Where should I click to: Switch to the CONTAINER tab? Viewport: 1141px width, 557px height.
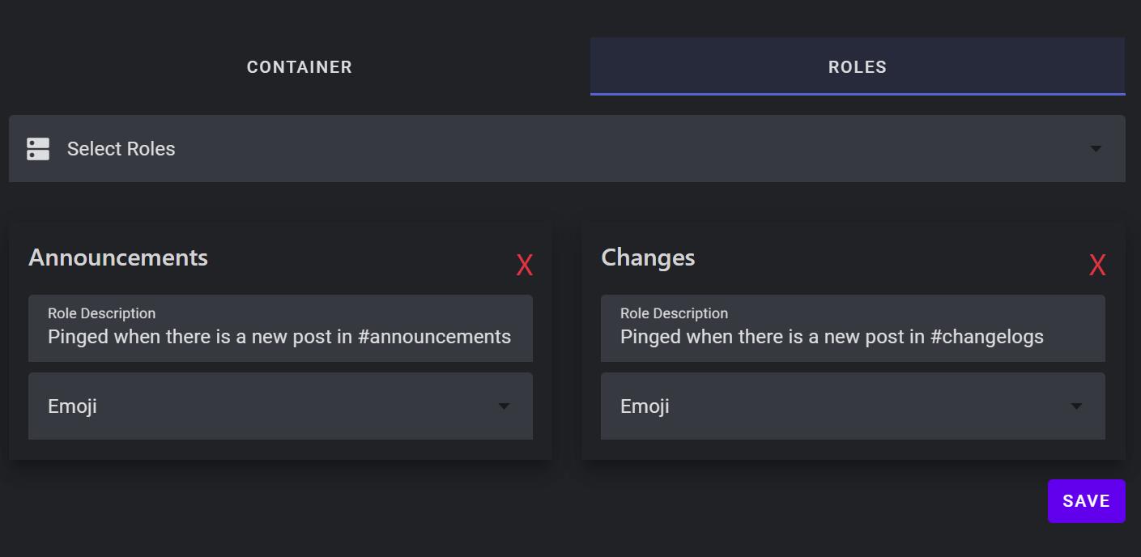tap(299, 66)
